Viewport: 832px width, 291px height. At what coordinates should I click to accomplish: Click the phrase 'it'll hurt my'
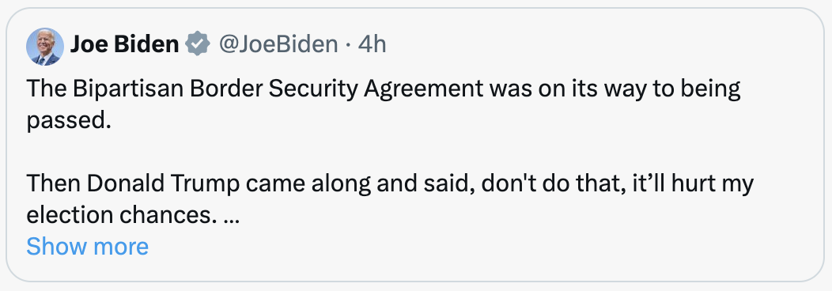coord(674,184)
